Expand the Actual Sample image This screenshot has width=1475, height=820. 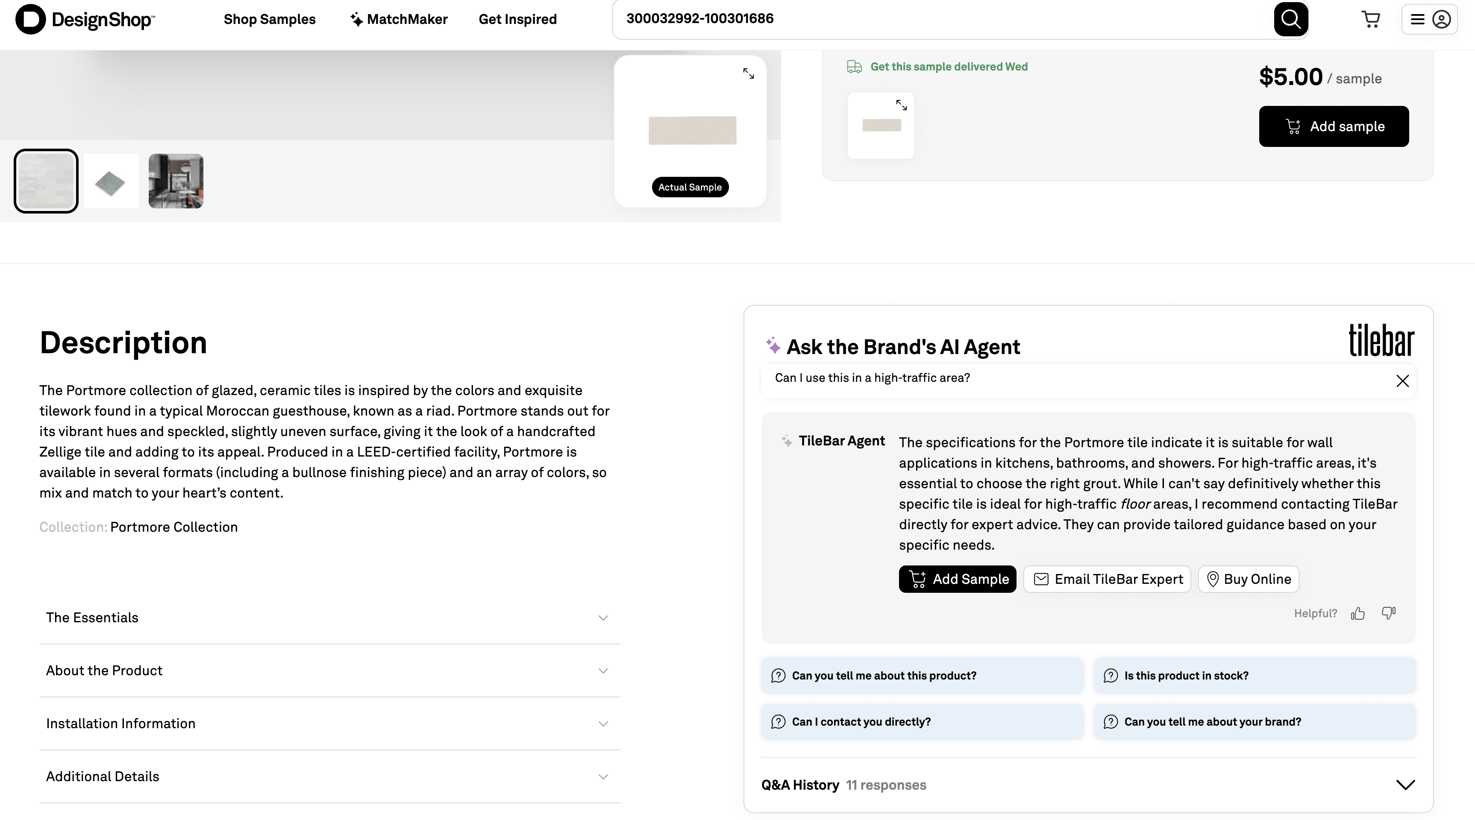click(748, 74)
